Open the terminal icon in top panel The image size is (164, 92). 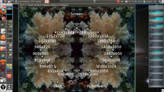12,2
